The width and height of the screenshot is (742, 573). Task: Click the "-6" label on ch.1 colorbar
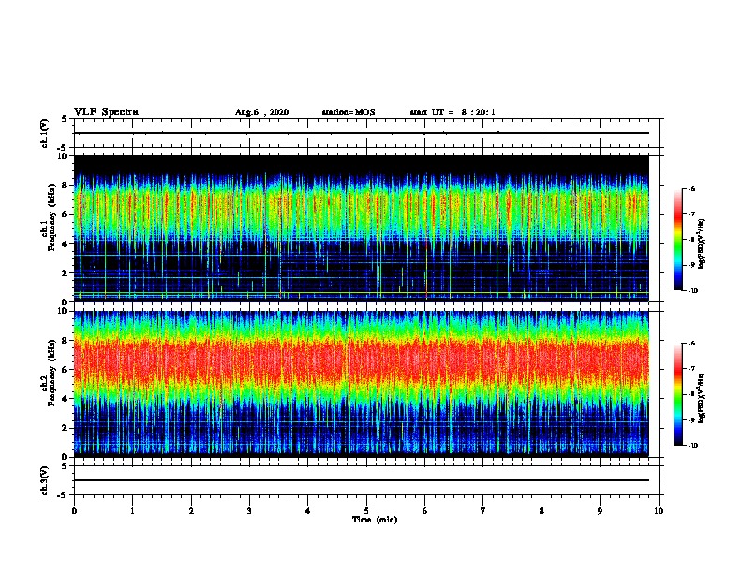point(691,188)
